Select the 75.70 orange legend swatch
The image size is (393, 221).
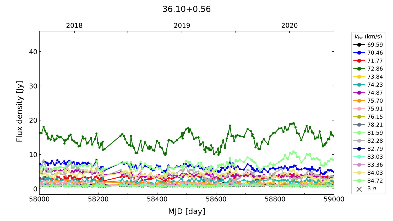tap(359, 101)
